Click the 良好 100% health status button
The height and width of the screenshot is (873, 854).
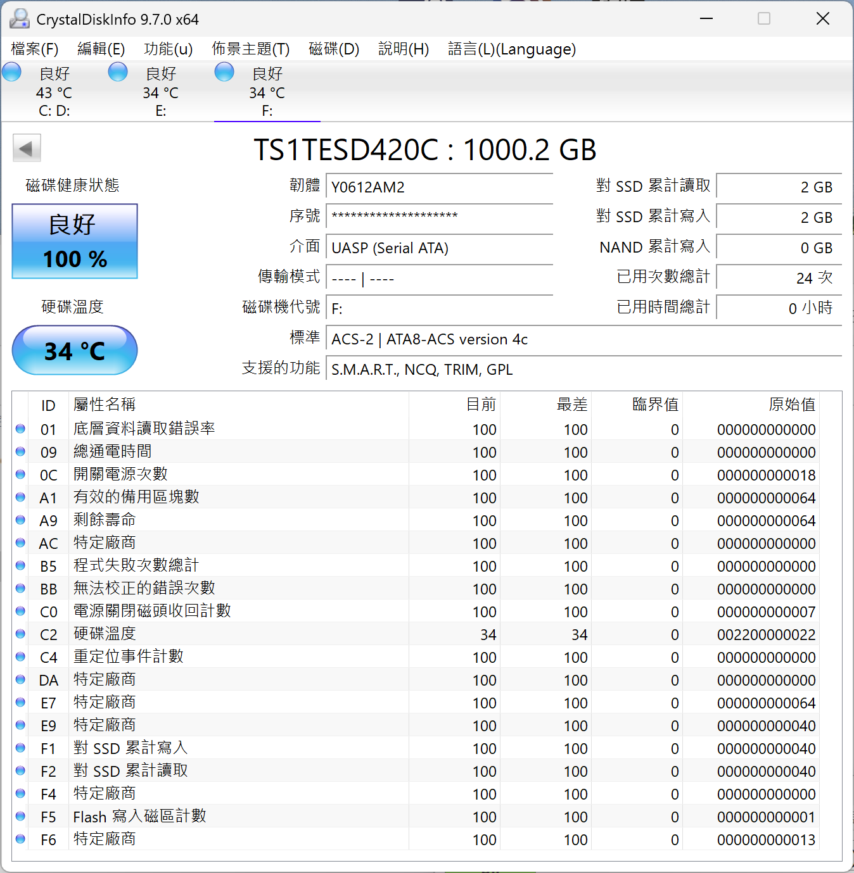pos(74,241)
